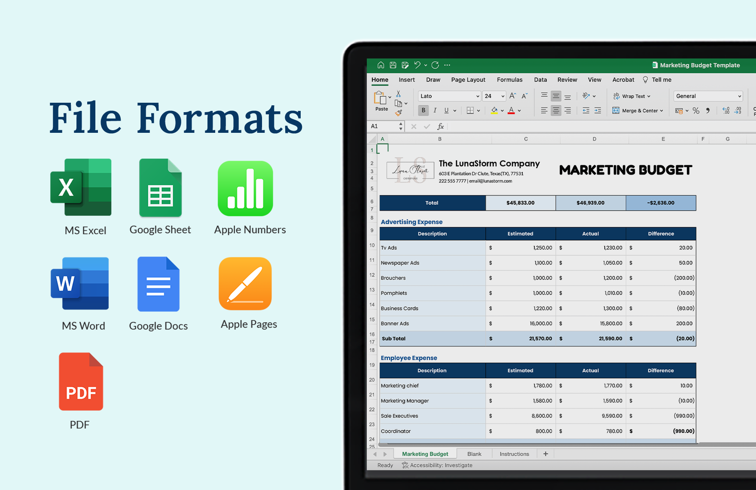The image size is (756, 490).
Task: Click the Save icon in title bar
Action: click(393, 65)
